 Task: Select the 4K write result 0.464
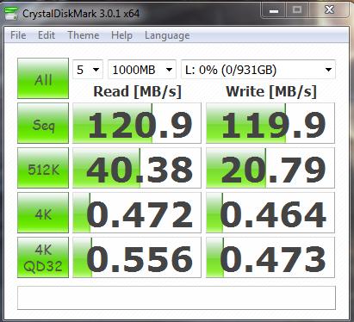click(x=270, y=213)
